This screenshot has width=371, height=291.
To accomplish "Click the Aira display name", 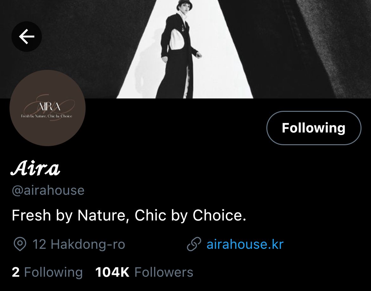I will (x=36, y=169).
